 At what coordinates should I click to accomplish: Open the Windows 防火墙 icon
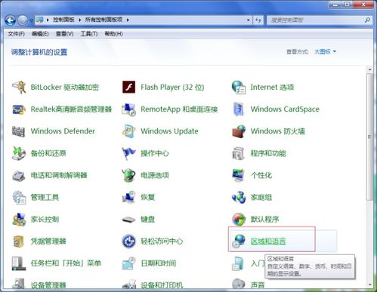239,131
